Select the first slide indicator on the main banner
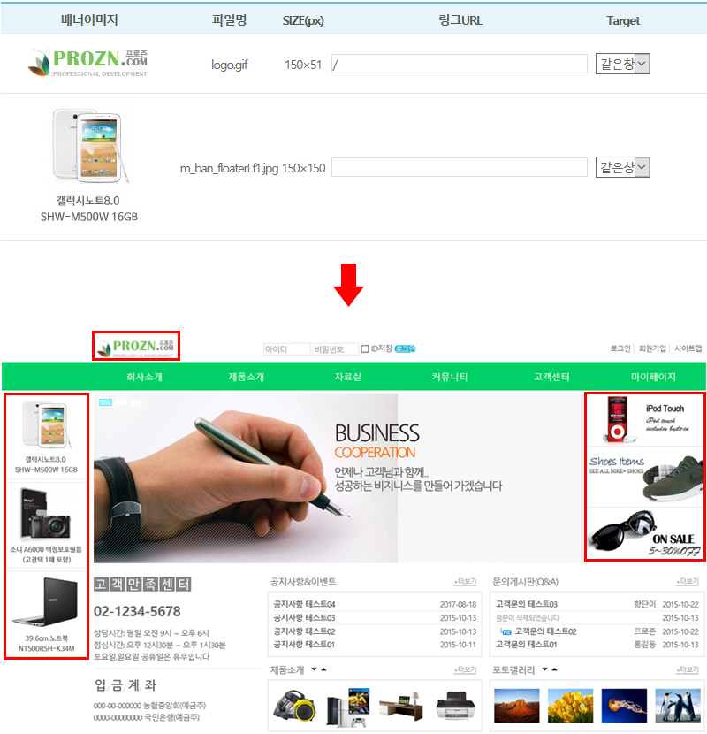Image resolution: width=707 pixels, height=734 pixels. tap(105, 402)
